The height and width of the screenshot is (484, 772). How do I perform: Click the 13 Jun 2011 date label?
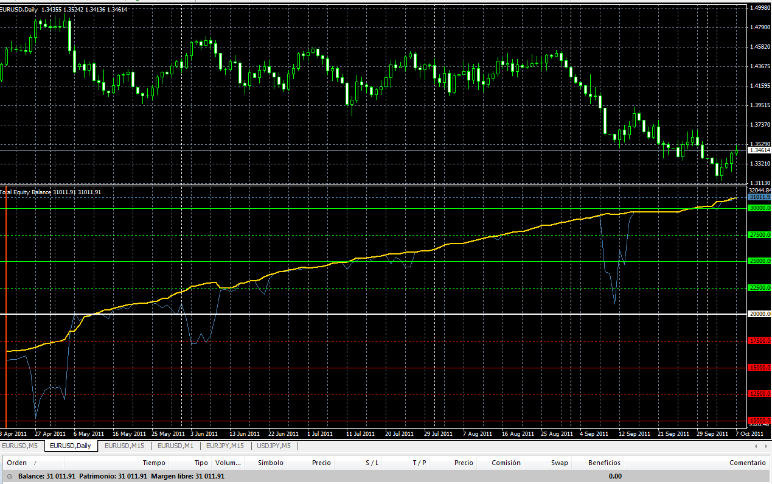[x=244, y=434]
